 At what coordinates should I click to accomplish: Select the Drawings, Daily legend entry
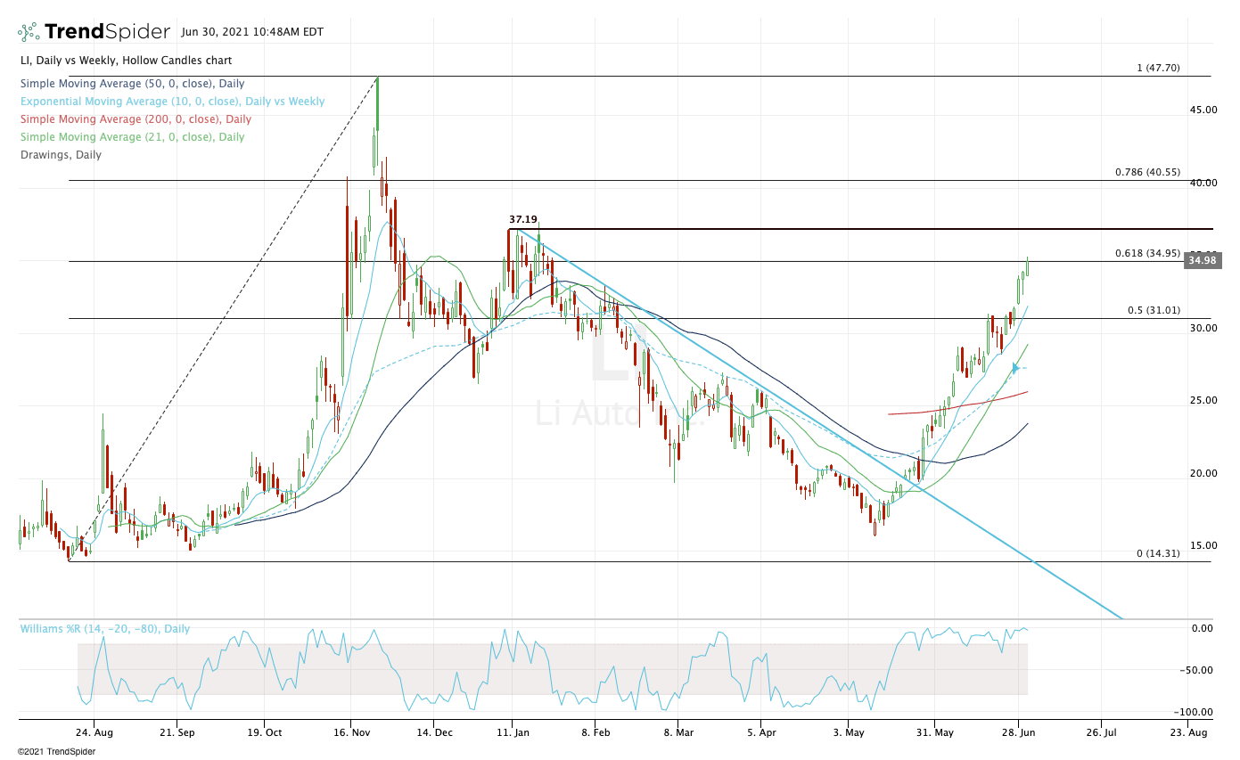61,155
